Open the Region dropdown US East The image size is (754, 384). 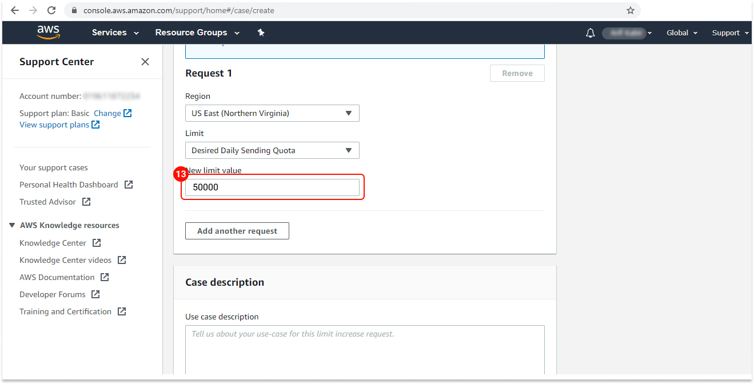click(x=272, y=113)
